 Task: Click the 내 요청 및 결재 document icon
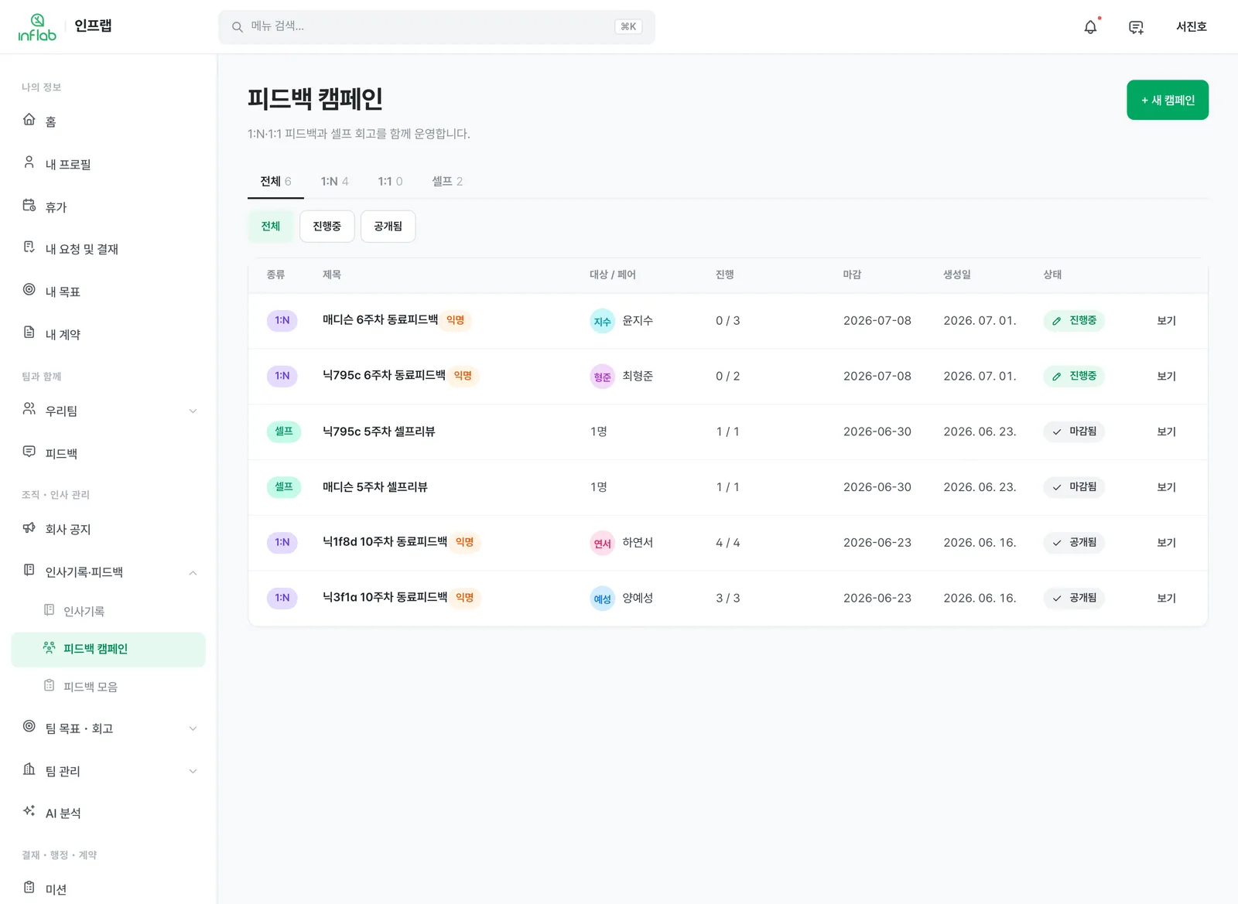(29, 247)
